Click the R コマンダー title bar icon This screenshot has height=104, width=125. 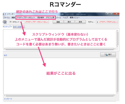point(4,14)
